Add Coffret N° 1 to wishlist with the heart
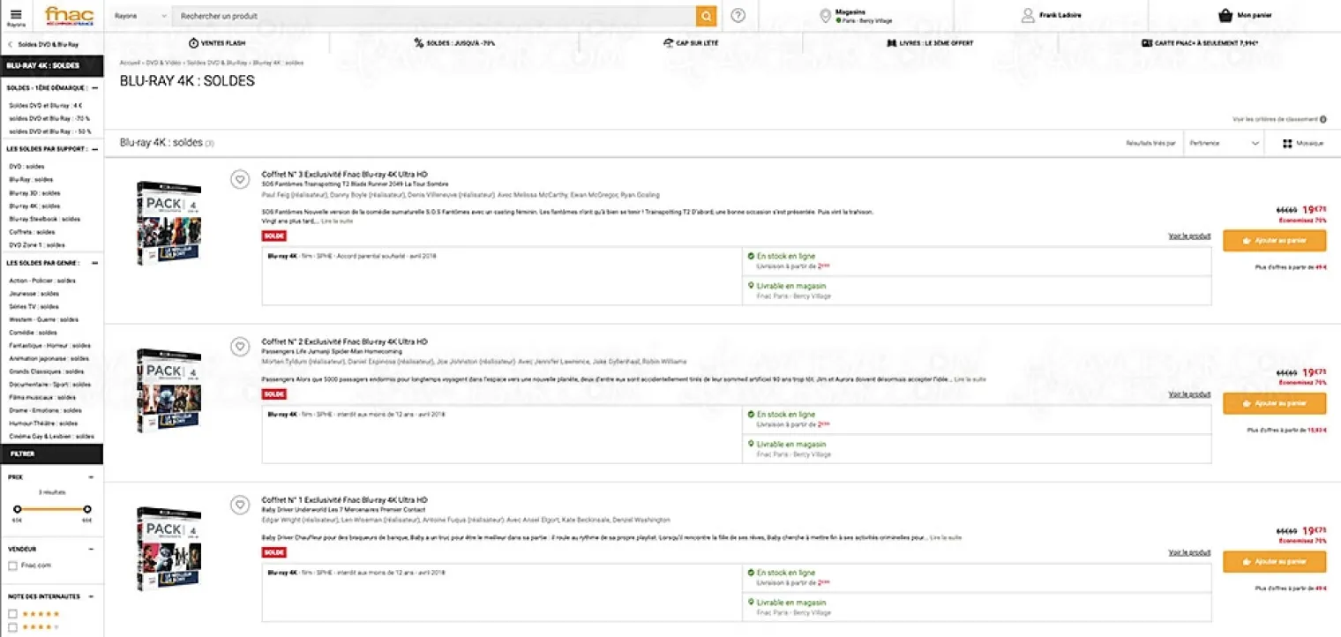Screen dimensions: 1341x637 [239, 506]
